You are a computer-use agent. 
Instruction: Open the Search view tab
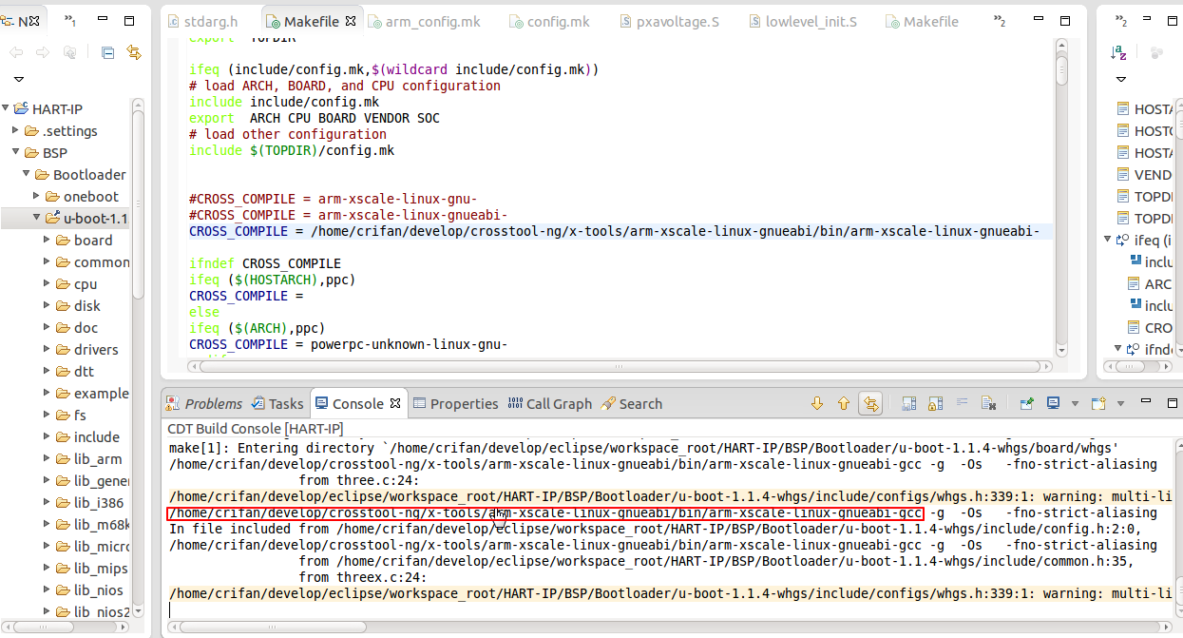[632, 404]
